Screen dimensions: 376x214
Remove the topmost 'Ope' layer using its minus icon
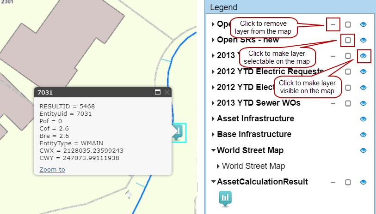tap(333, 24)
